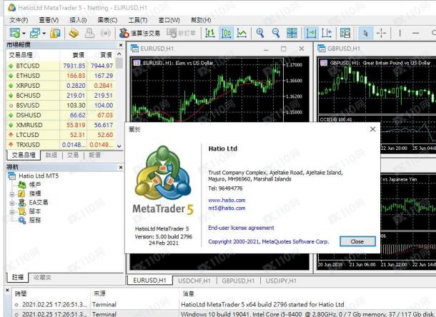Maximize the EURUSD,H1 chart window
436x317 pixels.
click(x=283, y=49)
